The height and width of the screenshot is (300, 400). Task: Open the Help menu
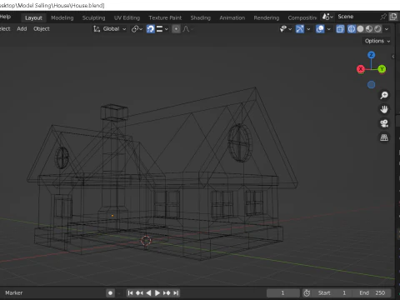[x=5, y=17]
